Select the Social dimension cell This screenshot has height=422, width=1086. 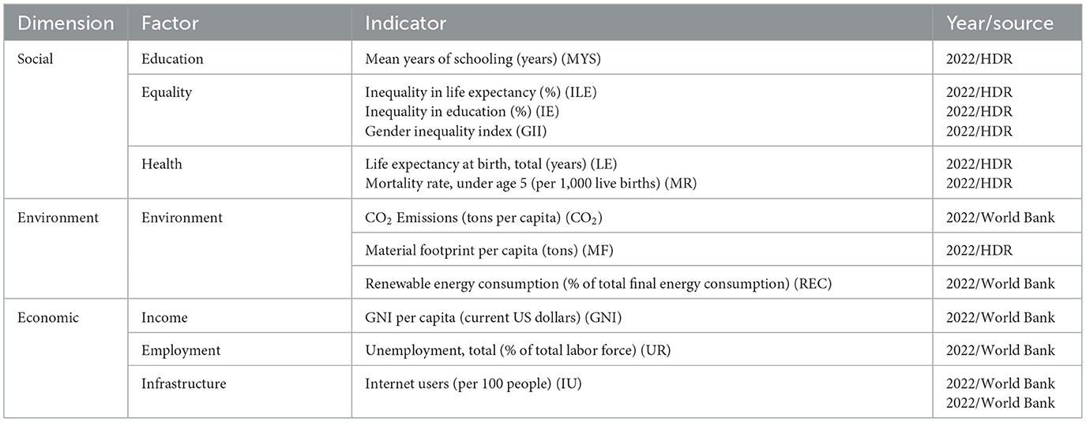tap(35, 58)
